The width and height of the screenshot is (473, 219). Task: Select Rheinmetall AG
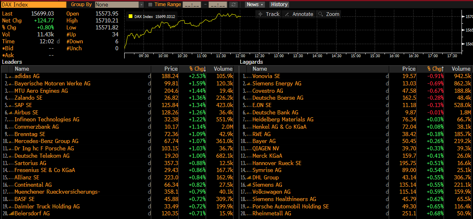coord(272,214)
